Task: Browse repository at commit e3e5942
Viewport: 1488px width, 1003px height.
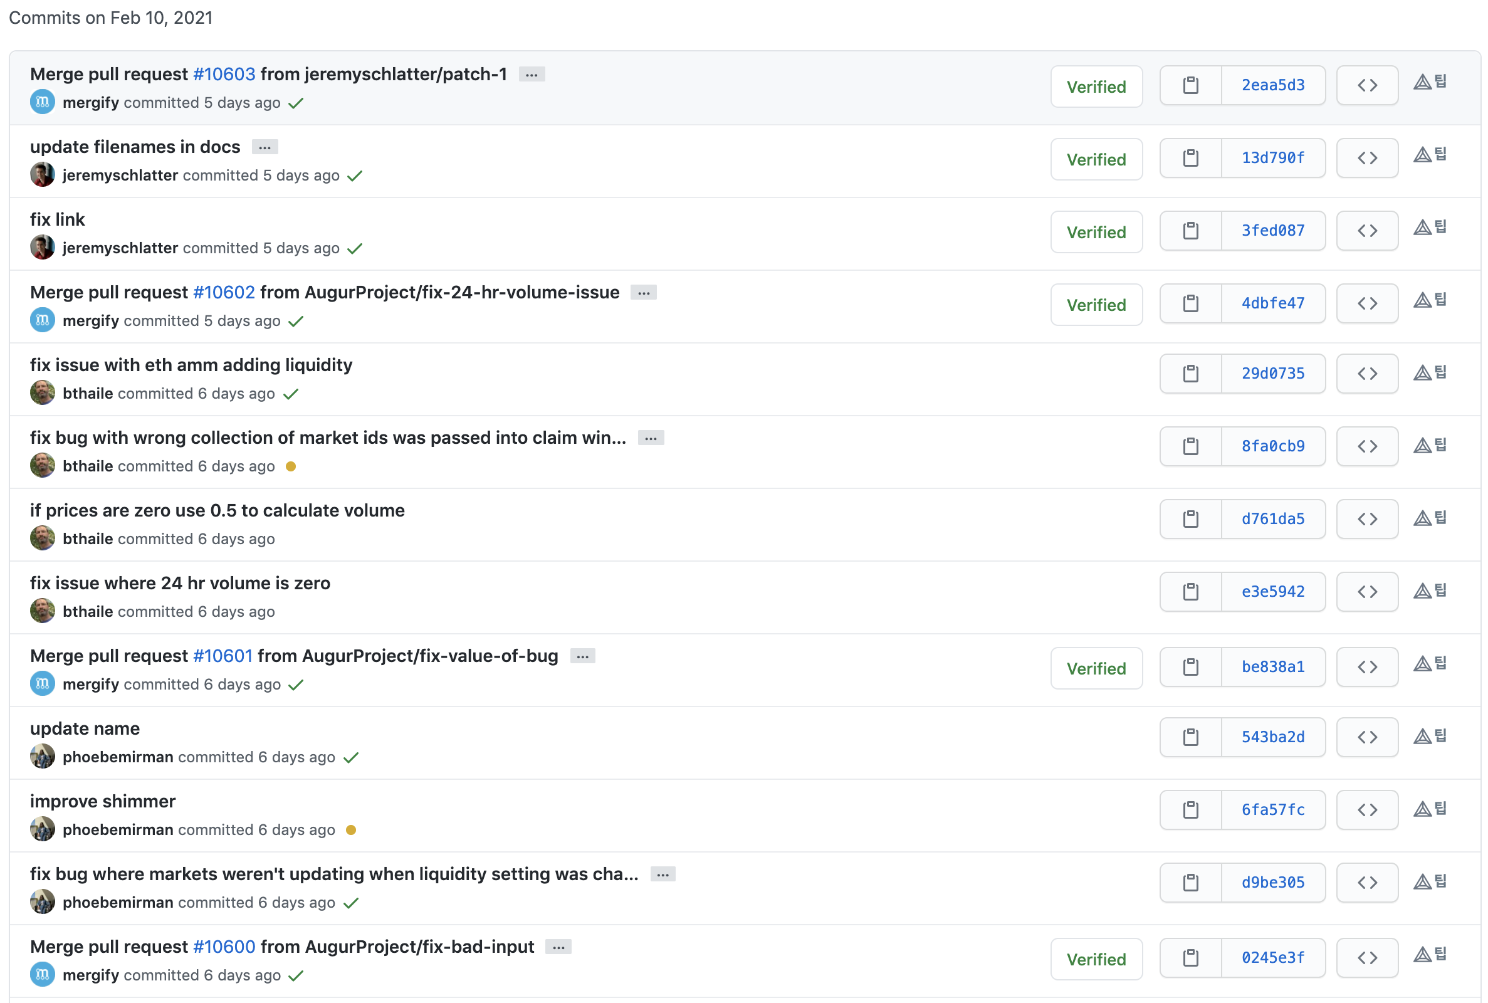Action: click(1366, 592)
